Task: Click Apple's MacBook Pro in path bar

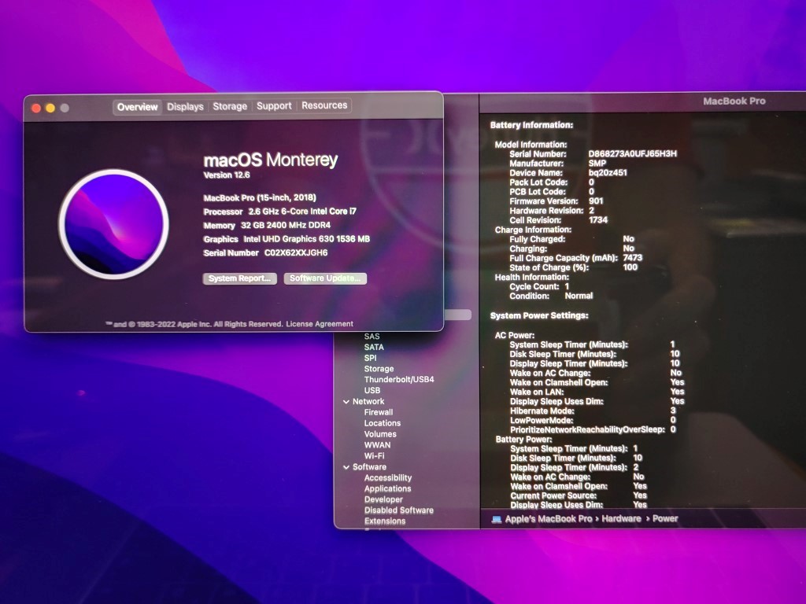Action: 549,519
